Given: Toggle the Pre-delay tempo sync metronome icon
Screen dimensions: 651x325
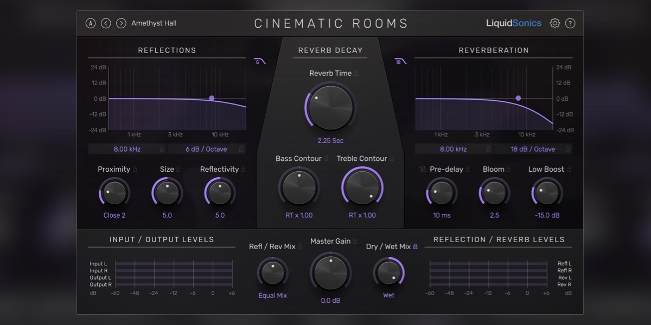Looking at the screenshot, I should (423, 170).
